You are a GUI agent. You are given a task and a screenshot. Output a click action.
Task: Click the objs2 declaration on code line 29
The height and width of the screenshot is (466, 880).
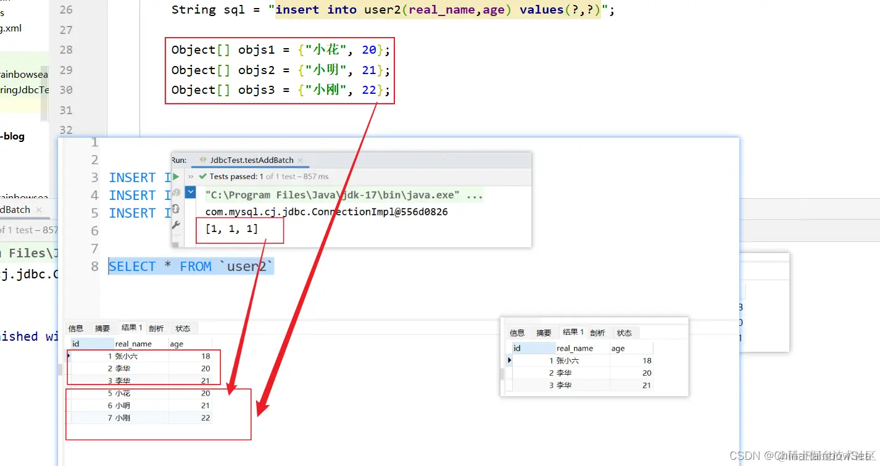tap(281, 70)
